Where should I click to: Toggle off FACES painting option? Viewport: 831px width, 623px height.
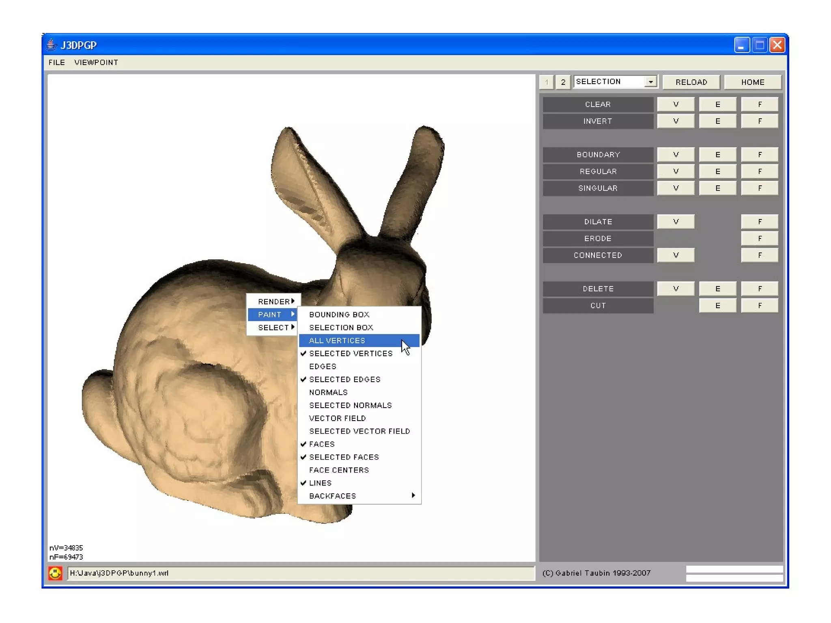pos(322,444)
